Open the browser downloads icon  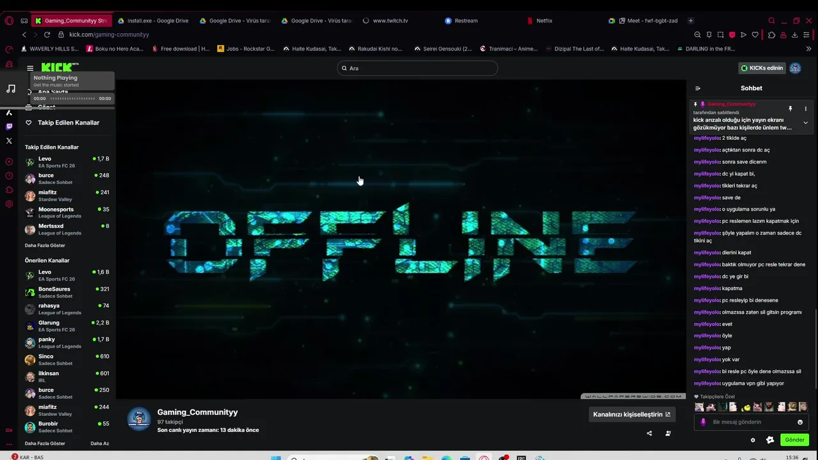coord(794,34)
